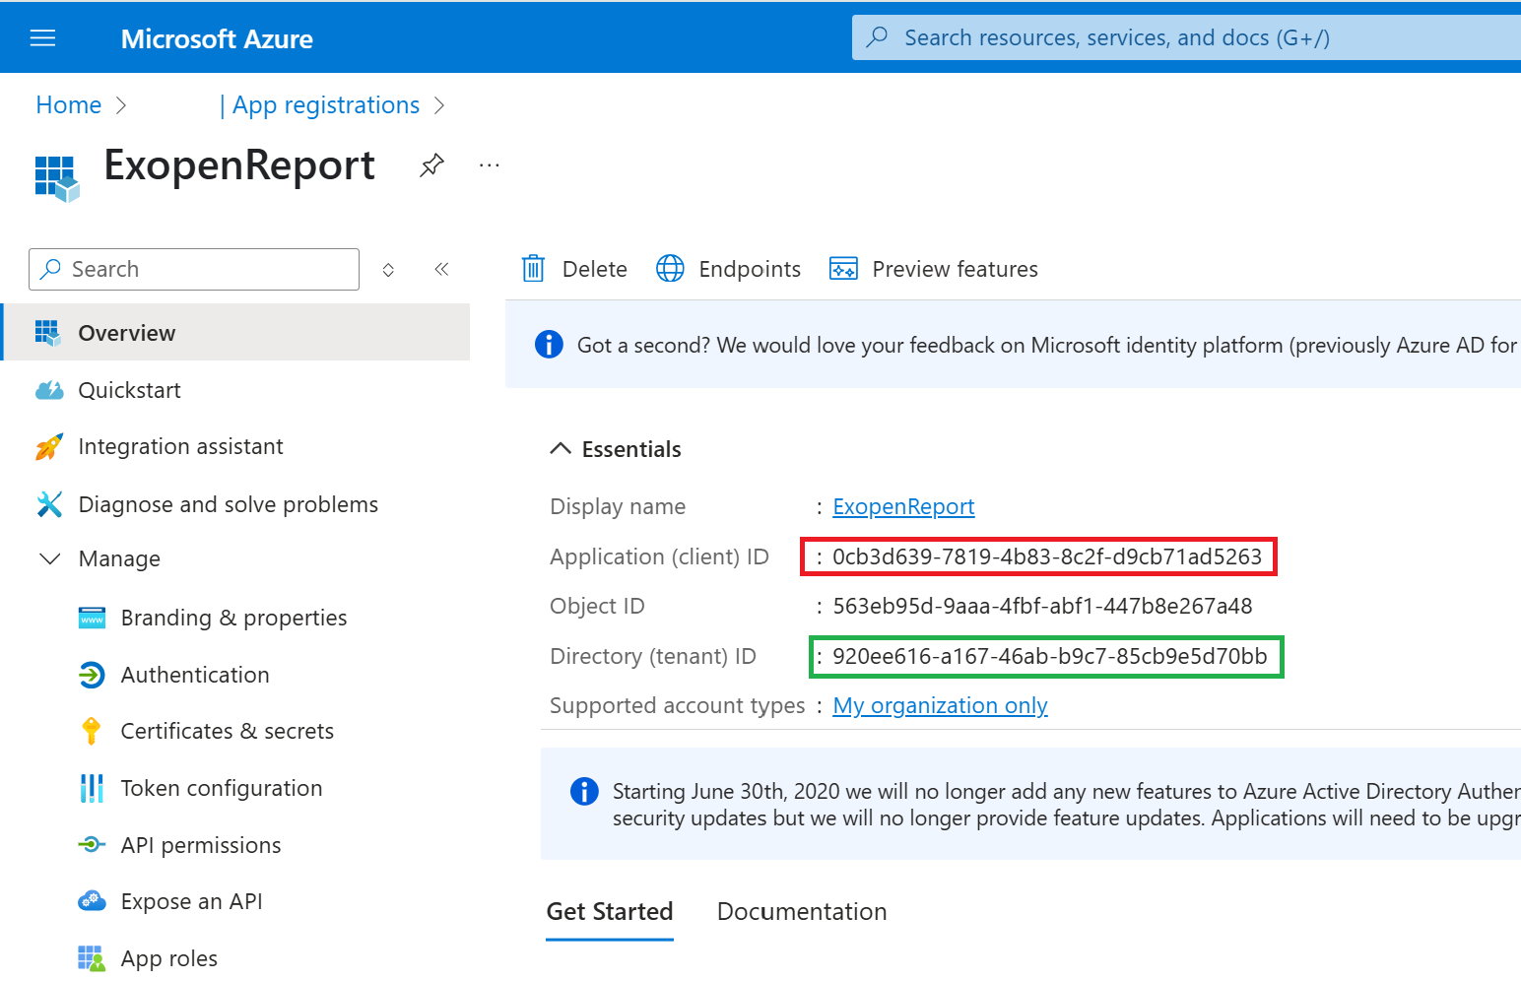
Task: Open Diagnose and solve problems
Action: point(228,504)
